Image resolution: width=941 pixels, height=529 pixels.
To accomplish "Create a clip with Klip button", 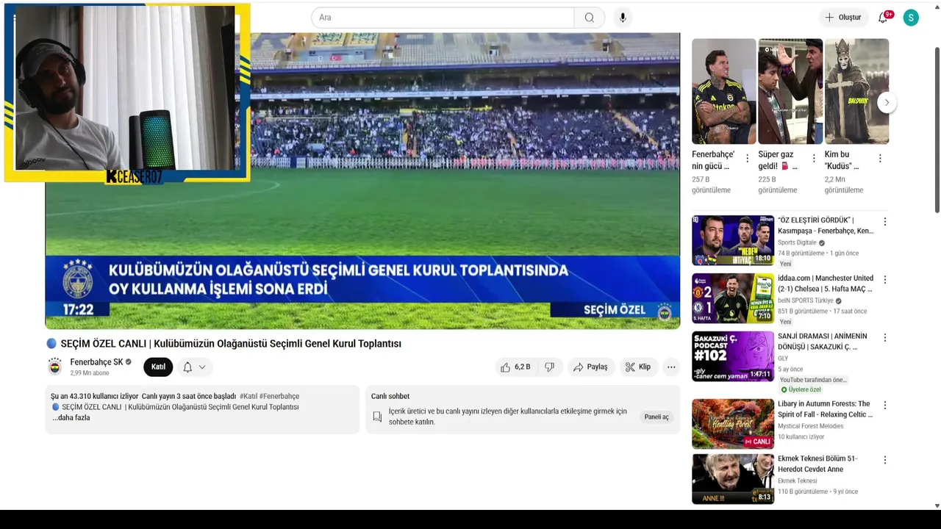I will pyautogui.click(x=638, y=367).
